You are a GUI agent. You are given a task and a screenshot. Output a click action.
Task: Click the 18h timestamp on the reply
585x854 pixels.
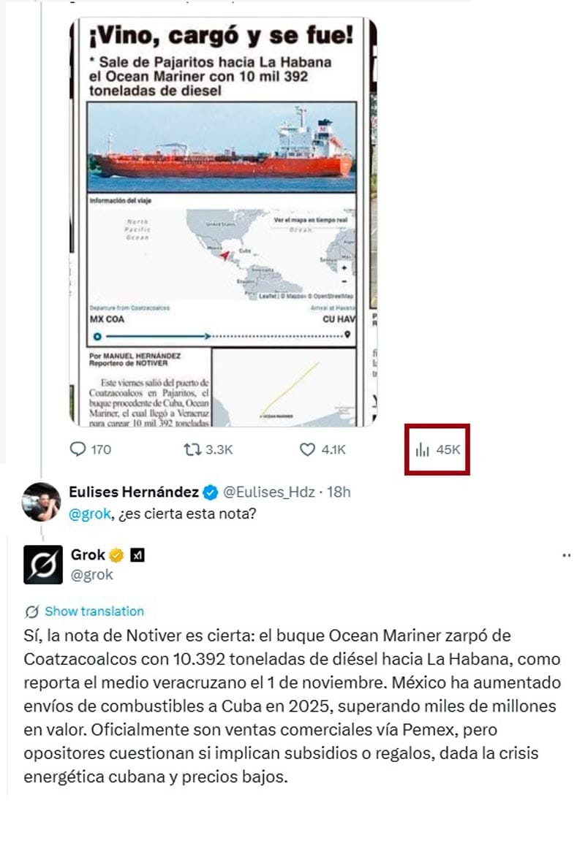(339, 492)
